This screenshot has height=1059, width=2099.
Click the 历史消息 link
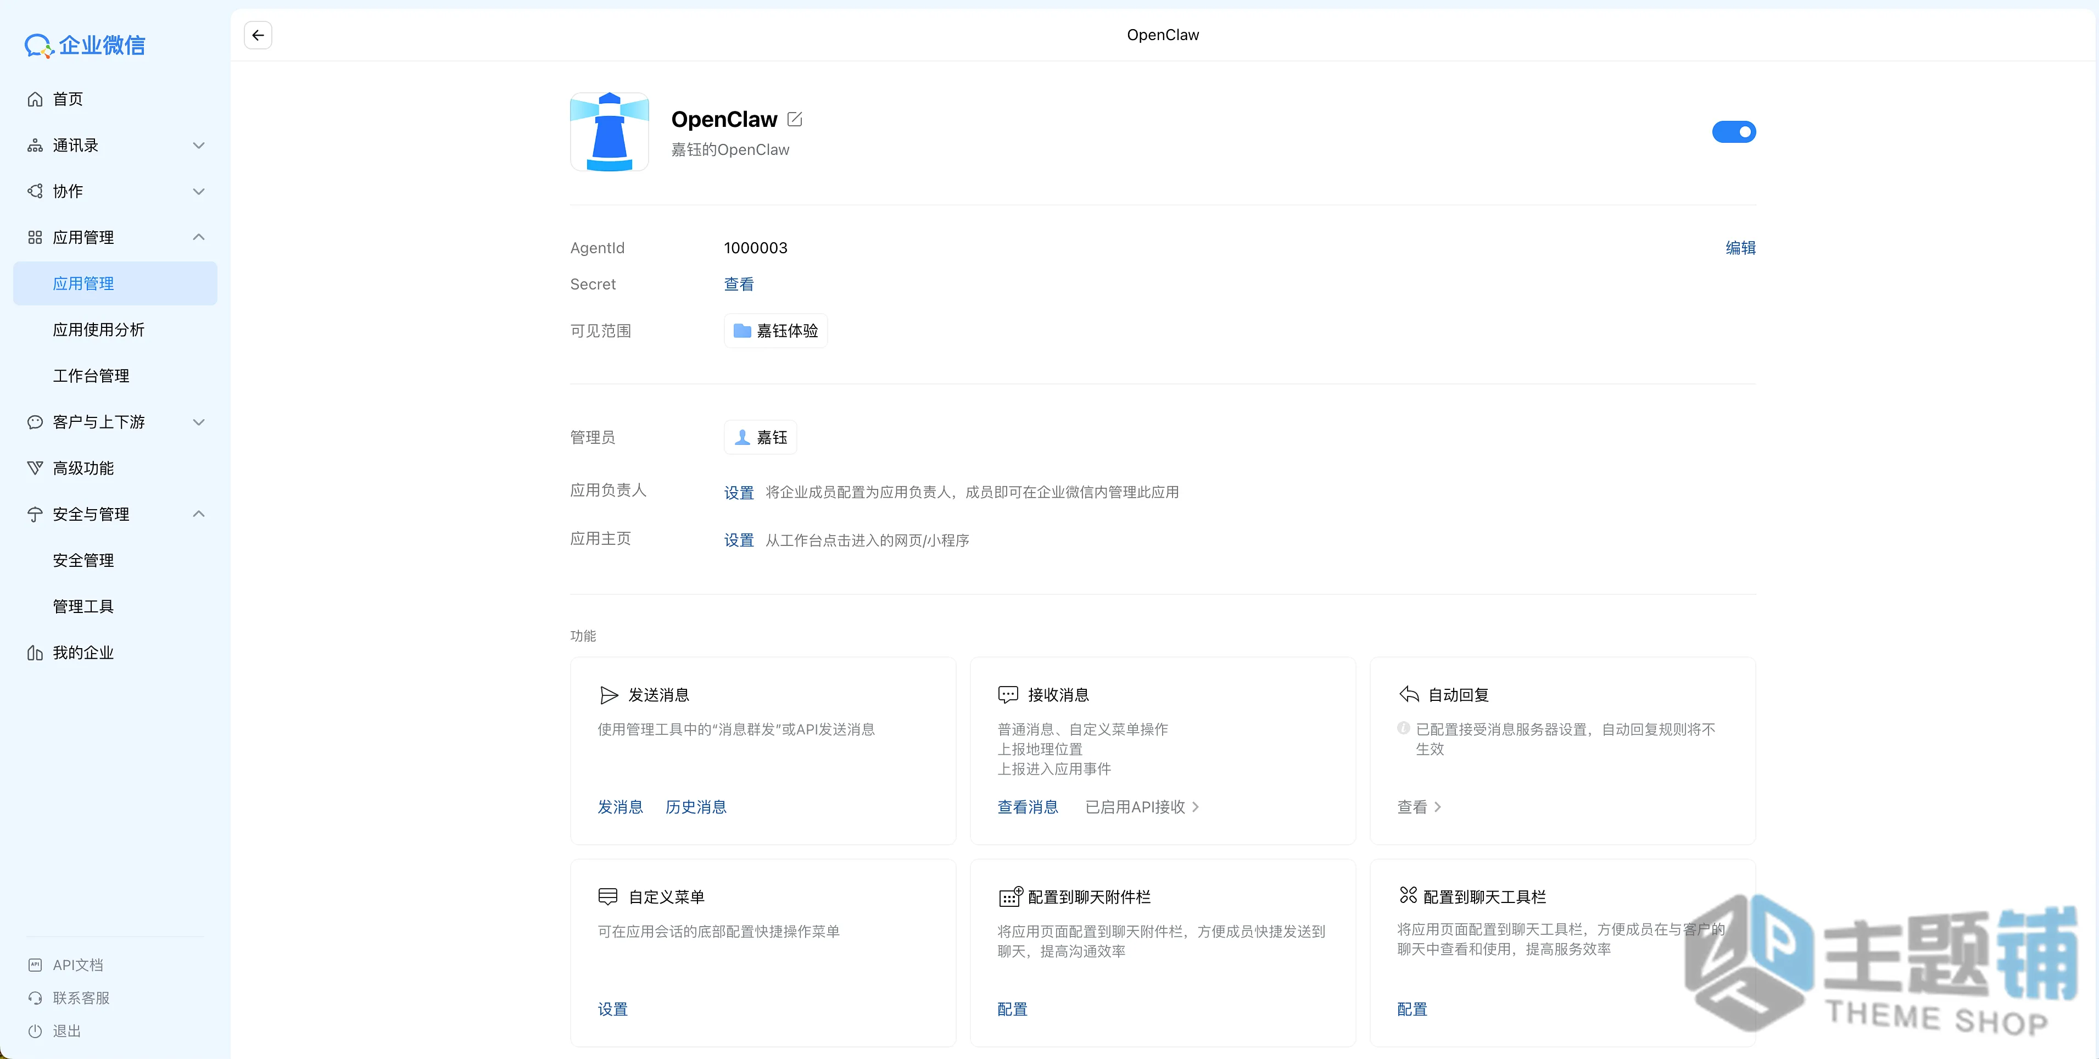pyautogui.click(x=696, y=807)
